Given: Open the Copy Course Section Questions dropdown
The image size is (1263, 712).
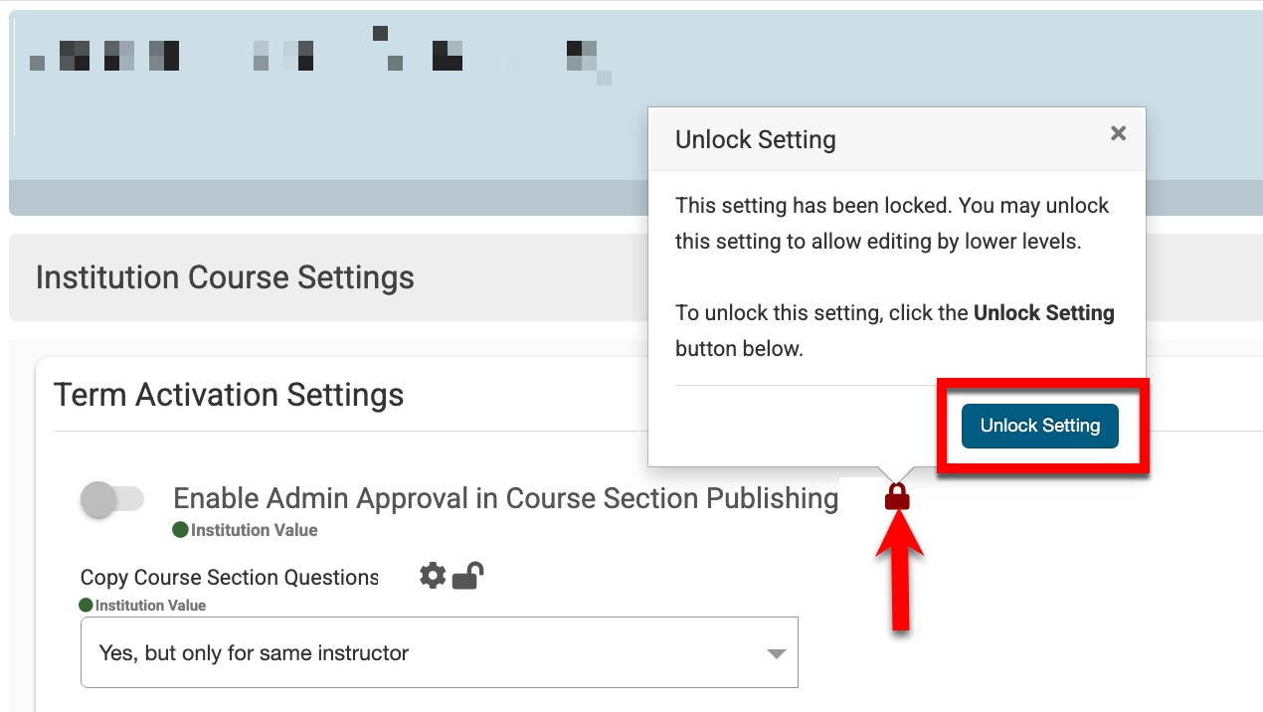Looking at the screenshot, I should 439,653.
